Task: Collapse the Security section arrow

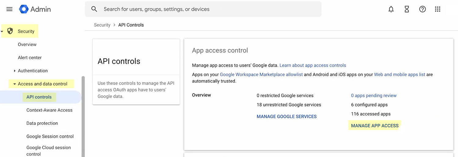Action: click(x=2, y=31)
